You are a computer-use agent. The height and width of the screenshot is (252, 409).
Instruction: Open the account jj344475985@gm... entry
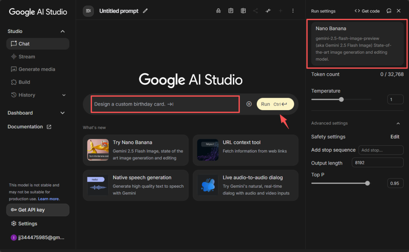click(37, 237)
